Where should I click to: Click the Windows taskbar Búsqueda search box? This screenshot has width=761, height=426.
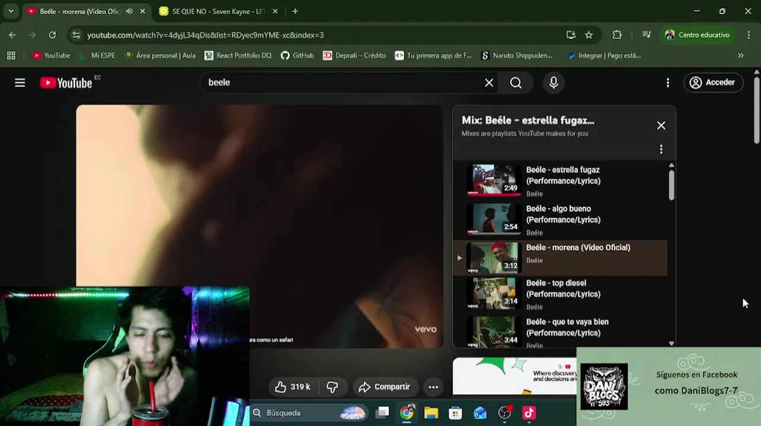click(x=309, y=413)
